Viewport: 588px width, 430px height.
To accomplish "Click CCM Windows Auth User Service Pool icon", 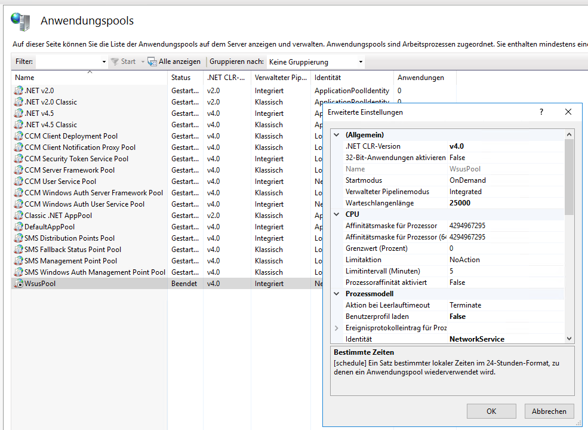I will click(x=19, y=204).
